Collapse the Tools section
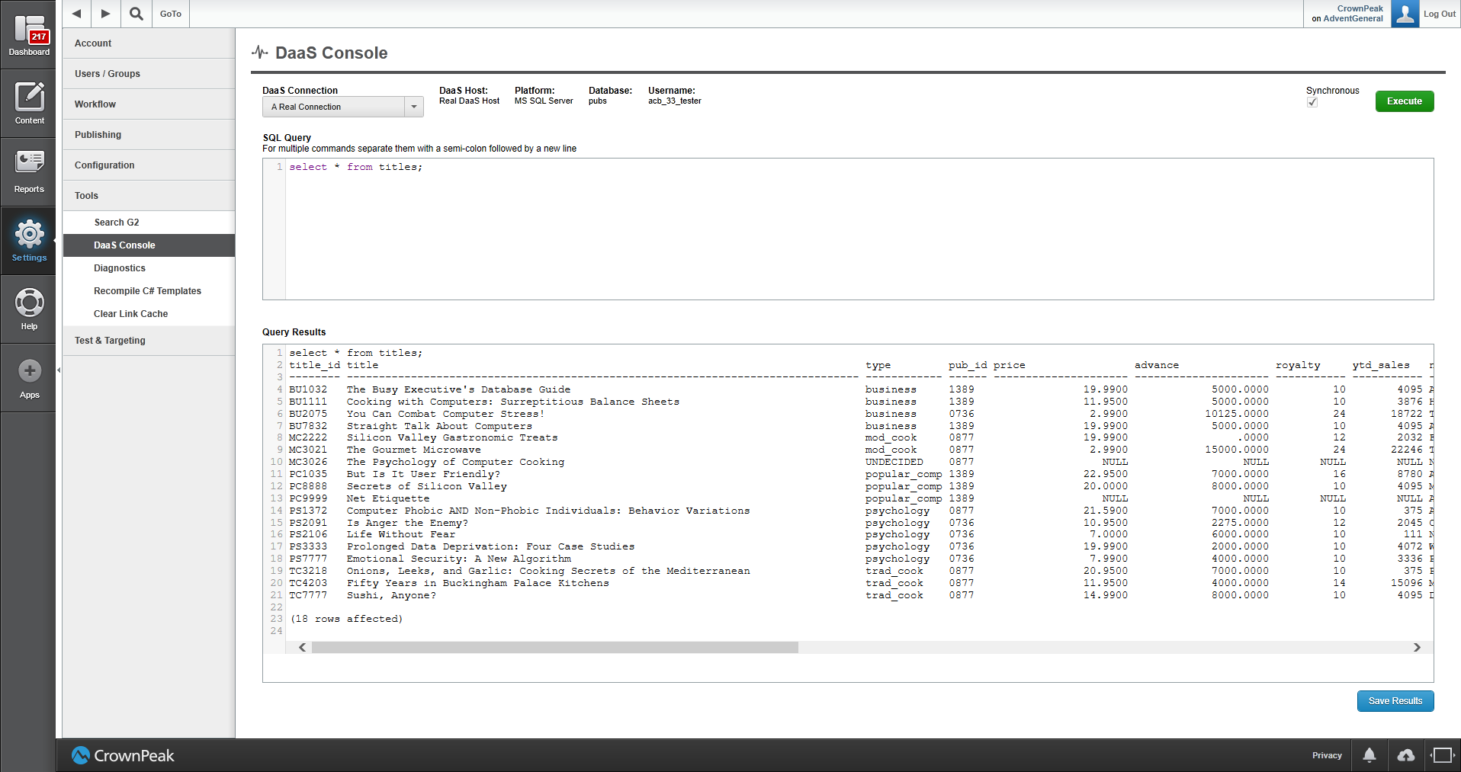 click(149, 196)
